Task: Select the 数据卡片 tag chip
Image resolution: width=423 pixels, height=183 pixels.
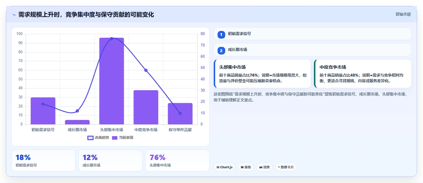Action: pyautogui.click(x=286, y=167)
